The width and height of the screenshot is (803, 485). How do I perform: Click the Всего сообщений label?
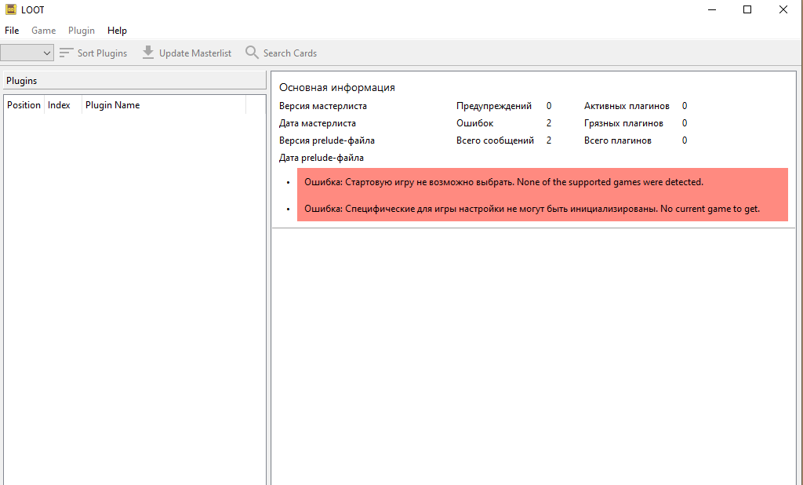(495, 140)
